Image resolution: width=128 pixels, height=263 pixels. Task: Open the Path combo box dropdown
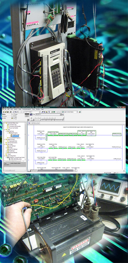coord(61,114)
